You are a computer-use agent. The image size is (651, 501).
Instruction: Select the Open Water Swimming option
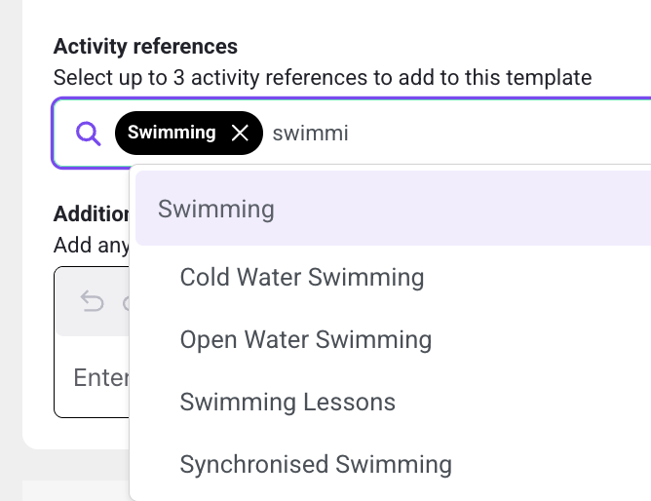point(306,339)
